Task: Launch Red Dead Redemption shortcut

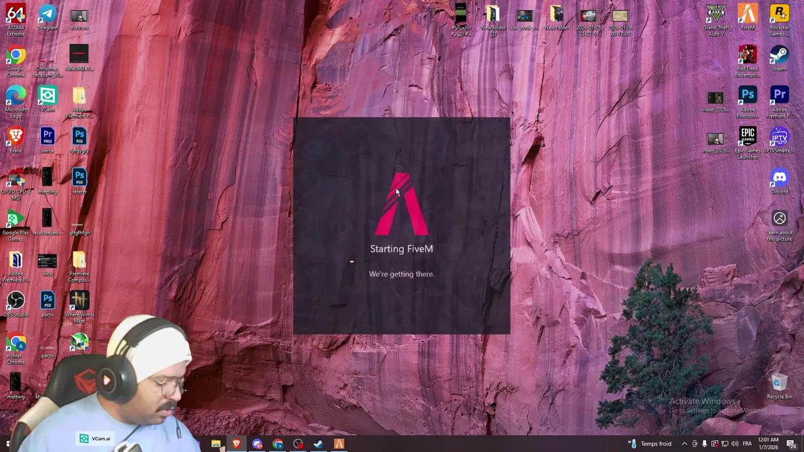Action: (747, 62)
